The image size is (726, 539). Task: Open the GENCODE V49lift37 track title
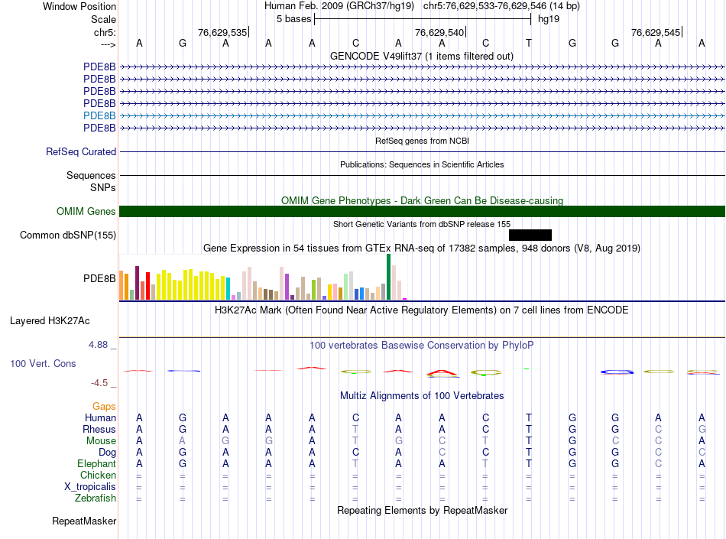coord(422,56)
